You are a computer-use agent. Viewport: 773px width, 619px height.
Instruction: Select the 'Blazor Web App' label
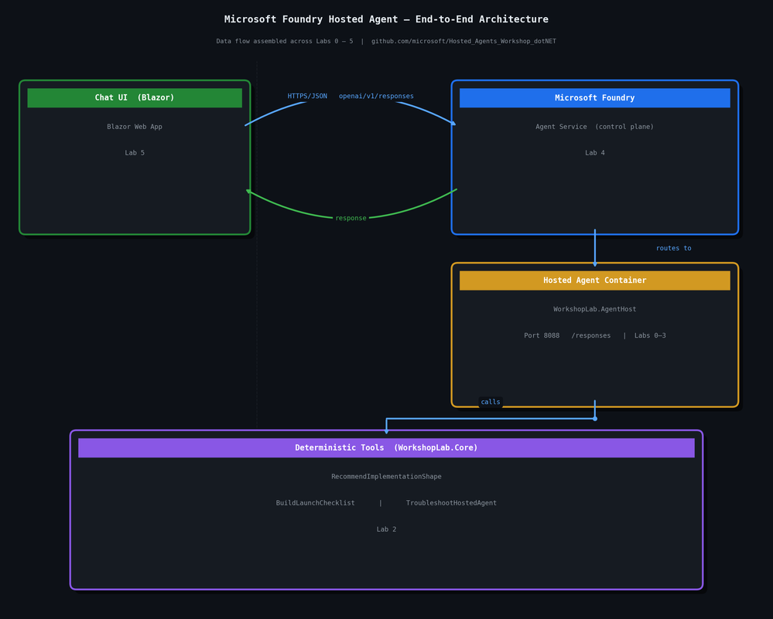[135, 127]
